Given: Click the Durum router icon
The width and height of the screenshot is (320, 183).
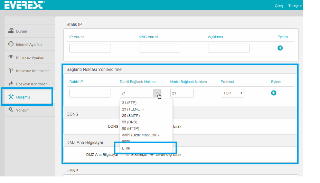Looking at the screenshot, I should [11, 31].
